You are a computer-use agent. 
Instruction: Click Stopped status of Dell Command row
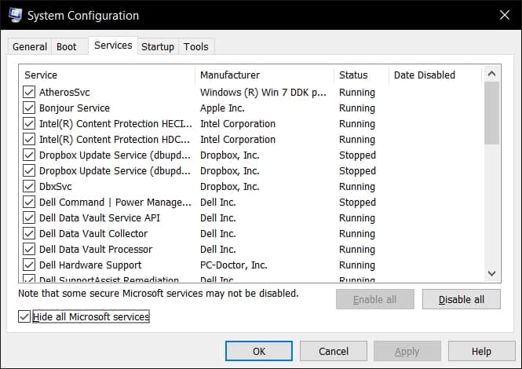tap(357, 202)
